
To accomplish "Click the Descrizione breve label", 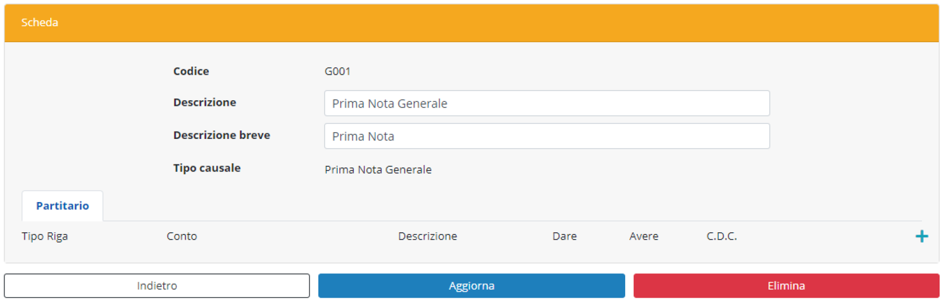I will coord(221,135).
